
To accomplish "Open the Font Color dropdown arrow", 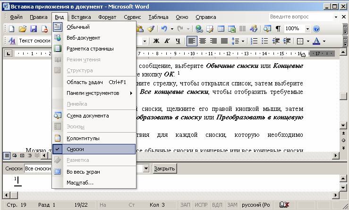I will click(x=324, y=41).
